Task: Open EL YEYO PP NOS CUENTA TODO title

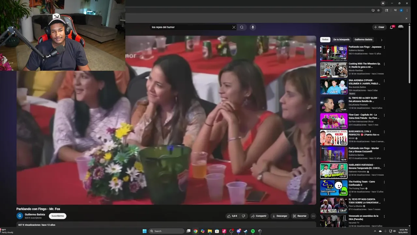Action: pyautogui.click(x=365, y=201)
